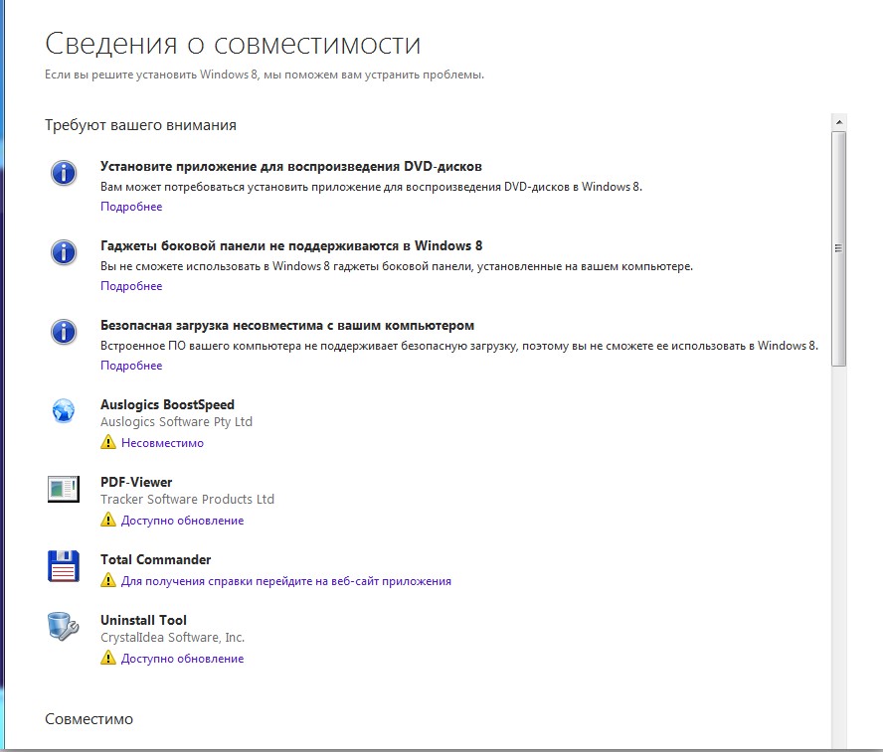Click the Auslogics Software Pty Ltd publisher text

point(176,422)
